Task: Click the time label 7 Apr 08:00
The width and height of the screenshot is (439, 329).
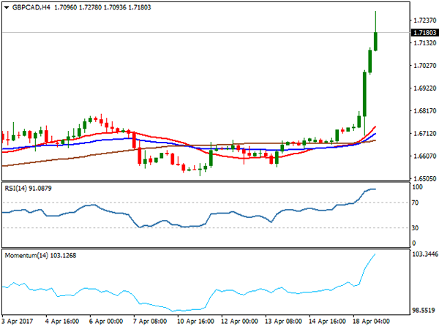Action: [x=150, y=321]
